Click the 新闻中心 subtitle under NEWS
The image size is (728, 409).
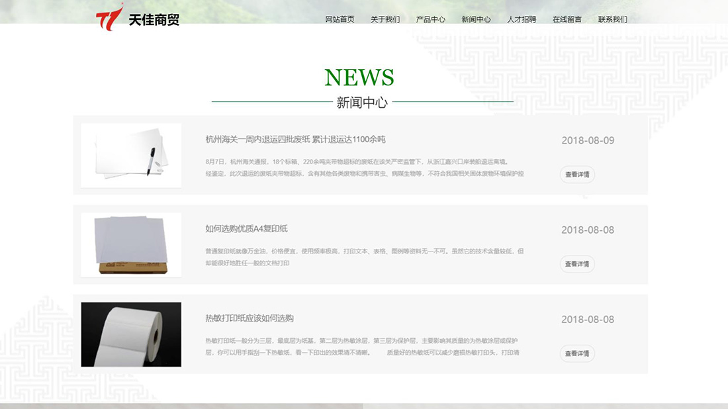[x=363, y=102]
